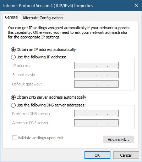Dismiss dialog with Cancel button

click(x=126, y=155)
